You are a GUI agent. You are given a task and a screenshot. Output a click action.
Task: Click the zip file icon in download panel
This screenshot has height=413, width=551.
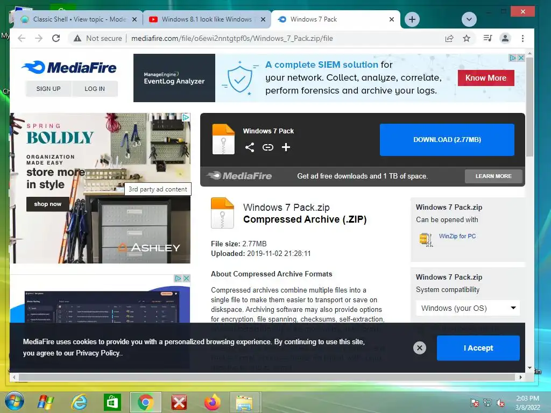pyautogui.click(x=223, y=139)
